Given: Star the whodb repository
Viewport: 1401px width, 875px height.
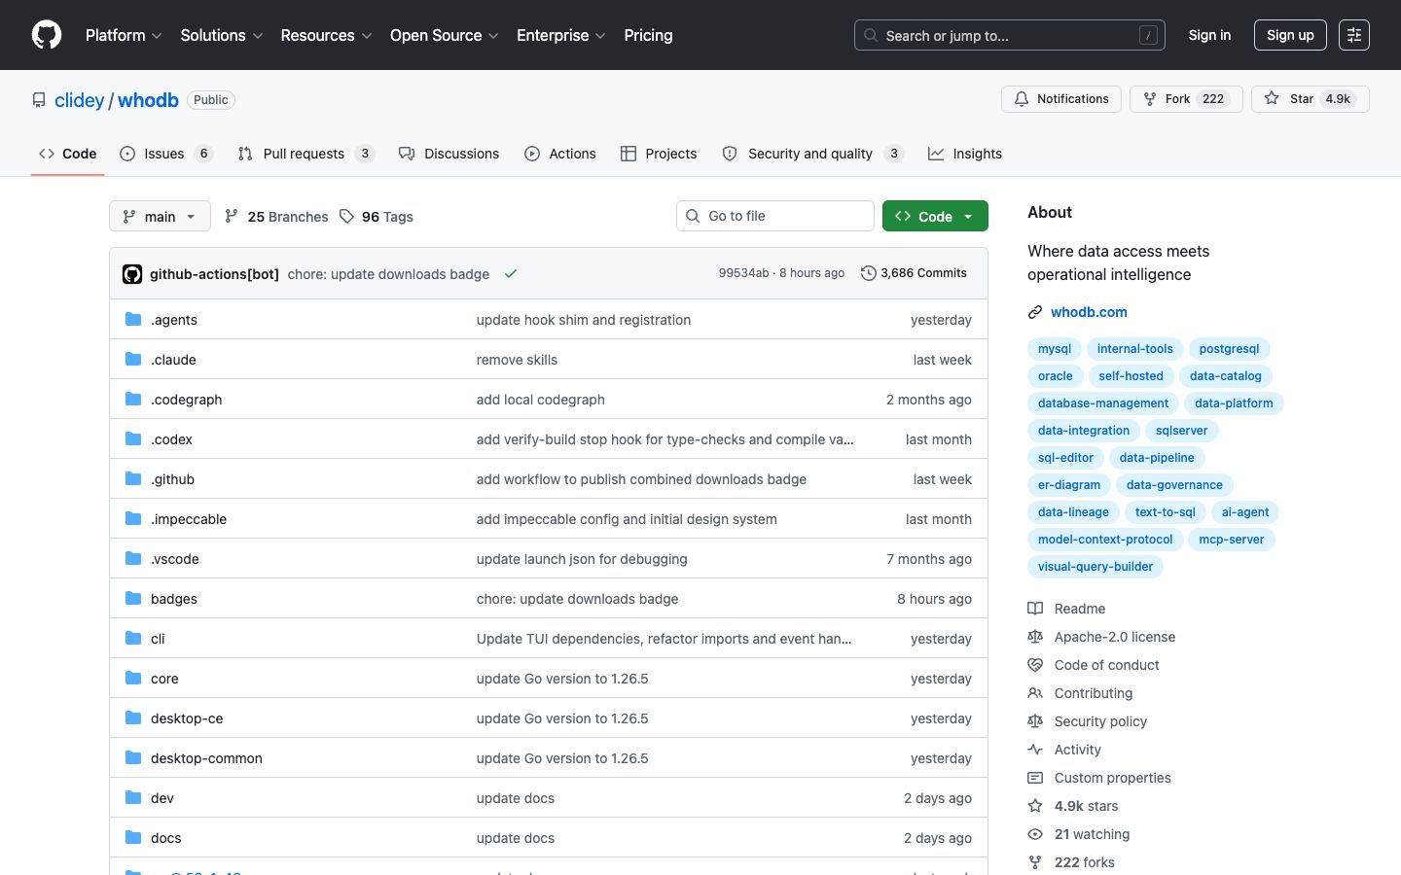Looking at the screenshot, I should pyautogui.click(x=1310, y=99).
